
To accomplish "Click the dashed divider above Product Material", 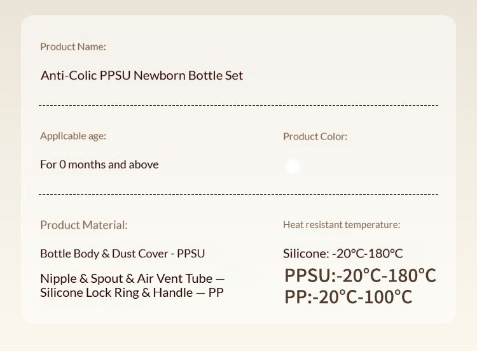I will (238, 194).
